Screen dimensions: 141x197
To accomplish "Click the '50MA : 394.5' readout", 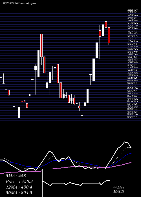I will coord(19,193).
